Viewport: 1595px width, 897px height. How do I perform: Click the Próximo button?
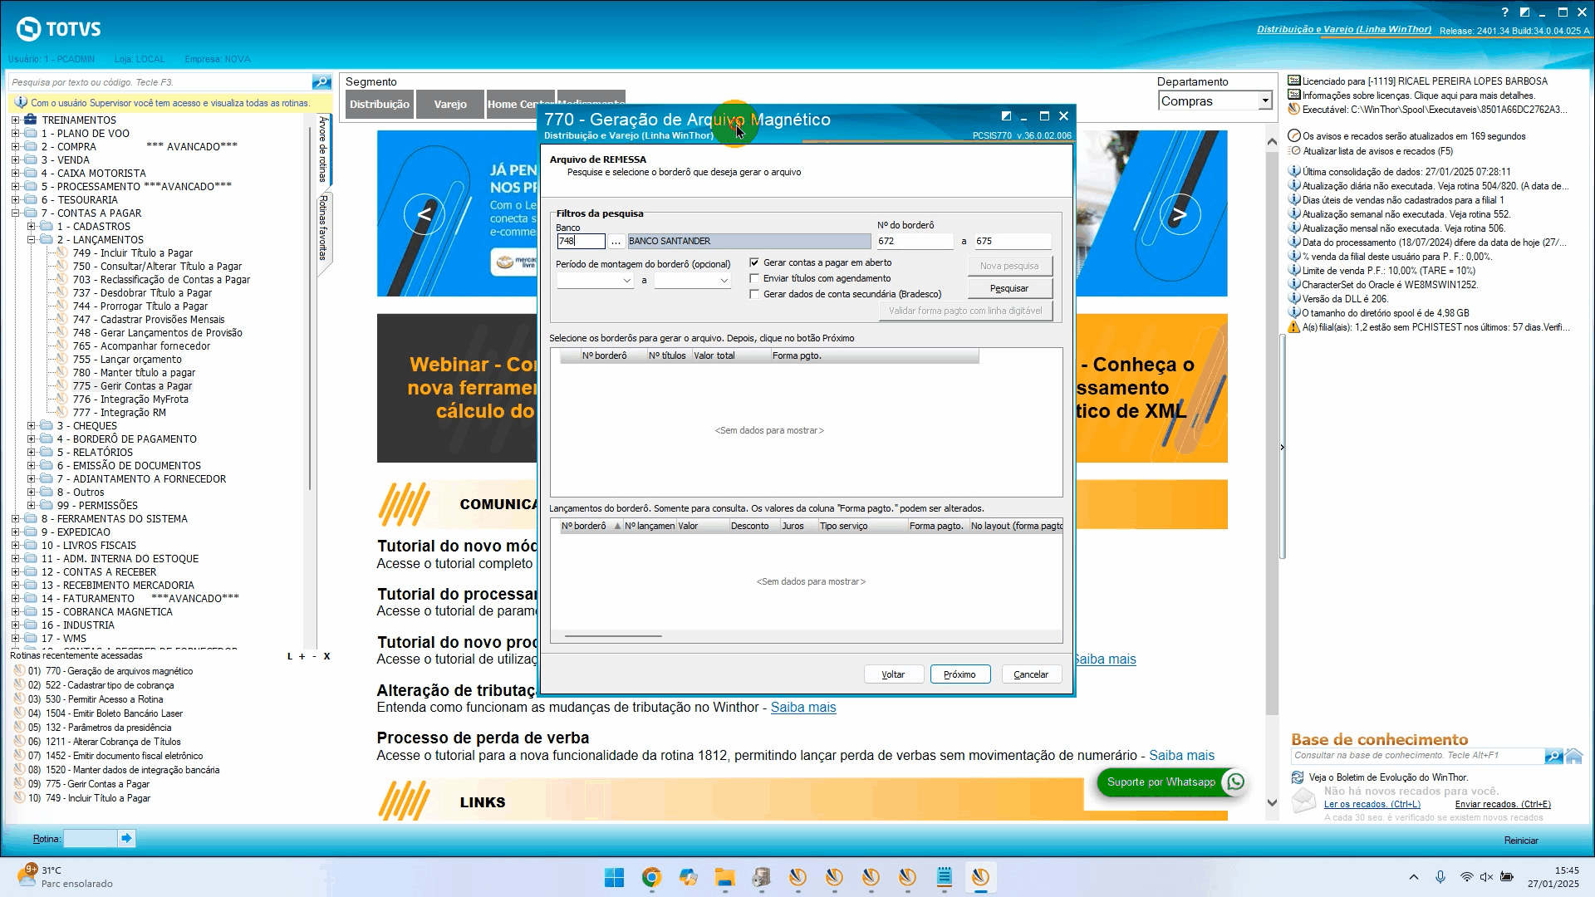pyautogui.click(x=959, y=674)
